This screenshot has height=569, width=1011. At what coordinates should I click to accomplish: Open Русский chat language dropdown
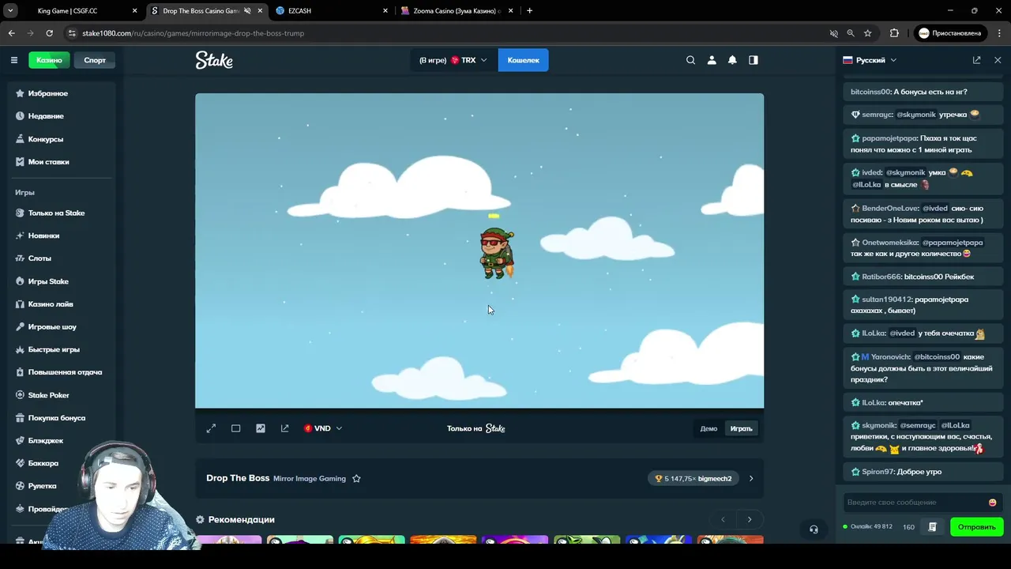[x=870, y=60]
